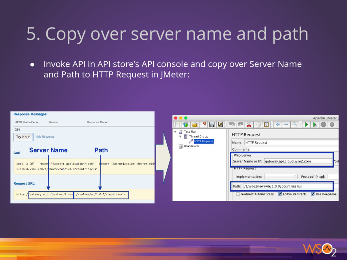
Task: Click the green maximize button of JMeter window
Action: (186, 118)
